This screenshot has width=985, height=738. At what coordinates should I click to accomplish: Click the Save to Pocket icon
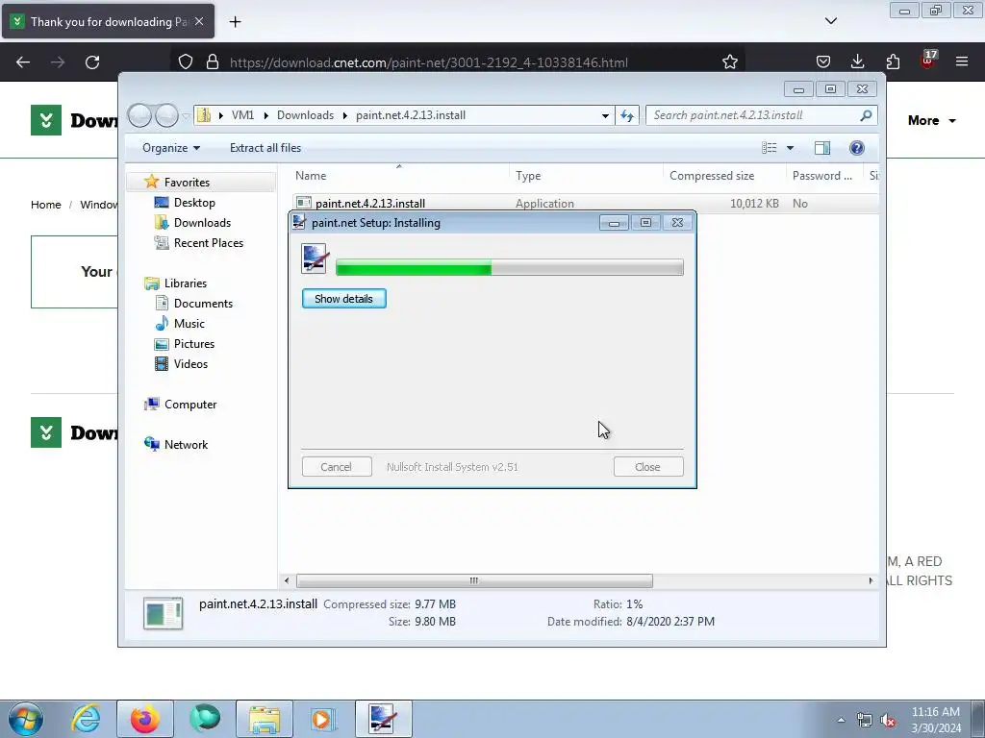(823, 62)
